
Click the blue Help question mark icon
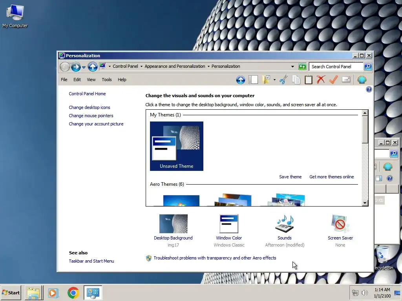(x=369, y=89)
